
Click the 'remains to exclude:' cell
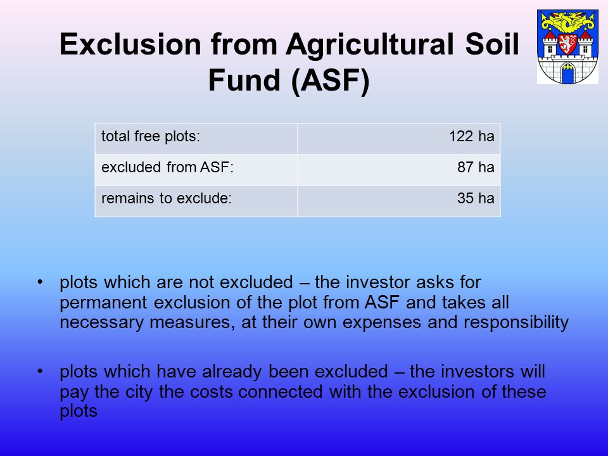pyautogui.click(x=196, y=201)
